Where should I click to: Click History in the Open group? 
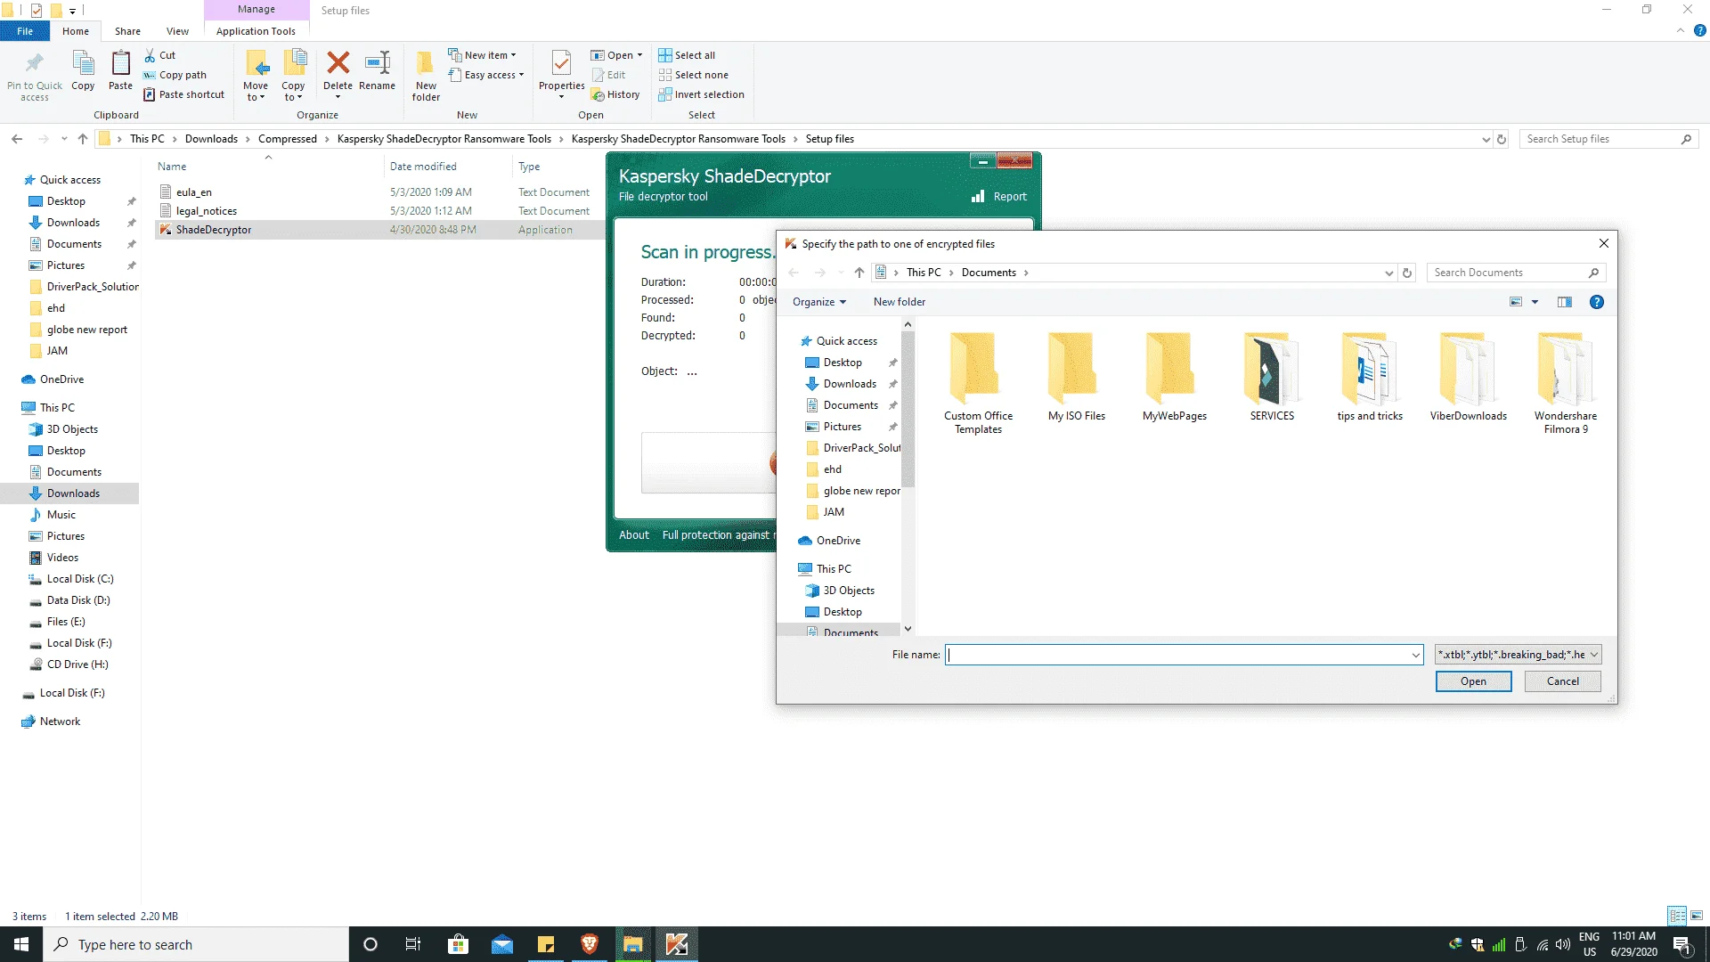(615, 94)
